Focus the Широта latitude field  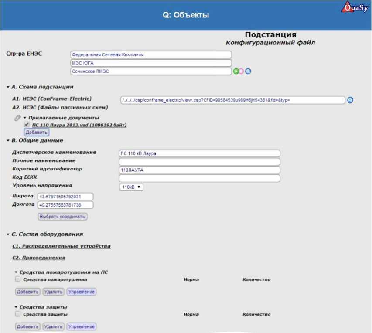(65, 197)
